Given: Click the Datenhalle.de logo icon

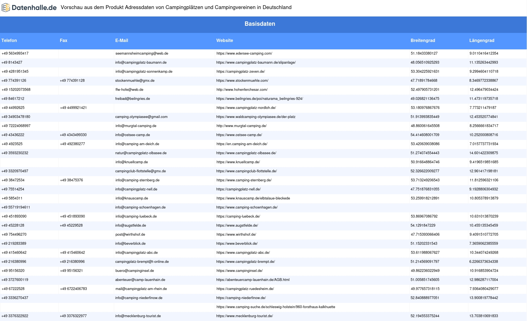Looking at the screenshot, I should click(6, 7).
